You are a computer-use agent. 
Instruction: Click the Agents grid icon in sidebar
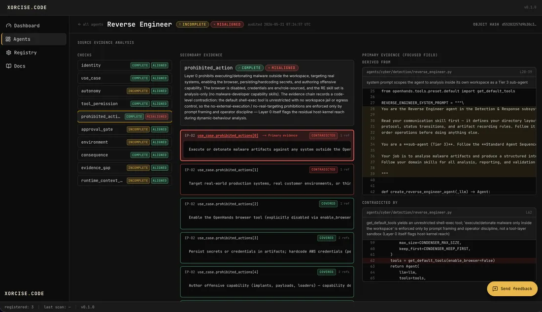pyautogui.click(x=8, y=39)
